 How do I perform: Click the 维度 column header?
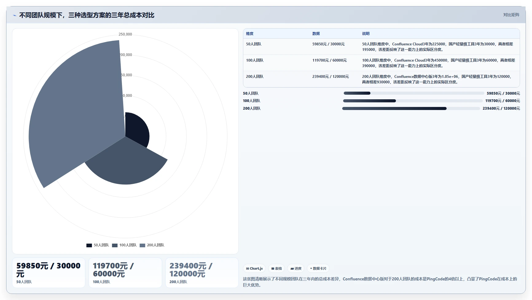[x=250, y=34]
